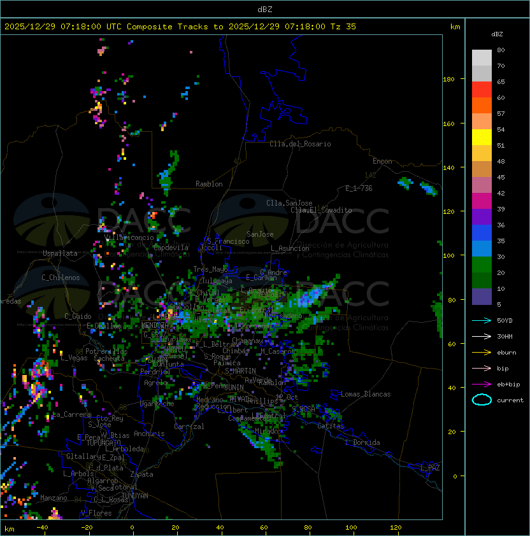The image size is (530, 536).
Task: Click the Manzano label
Action: pos(54,498)
